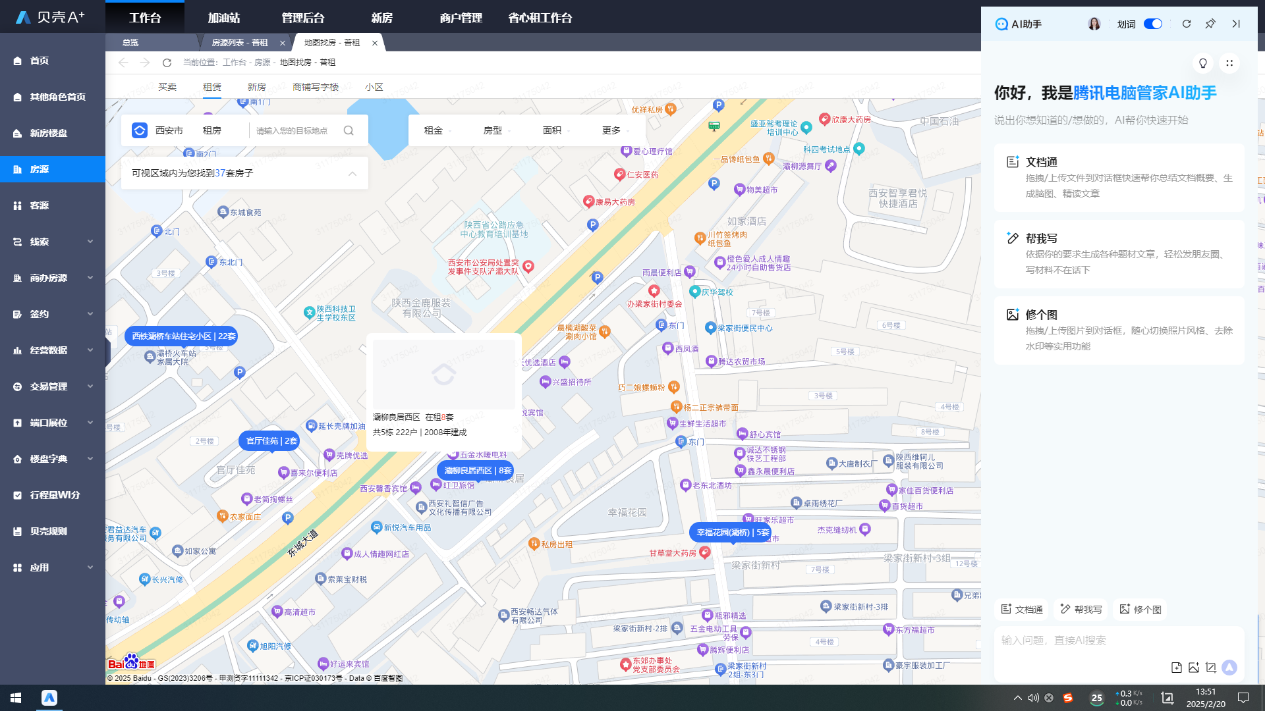Select the 买卖 category tab

(167, 87)
